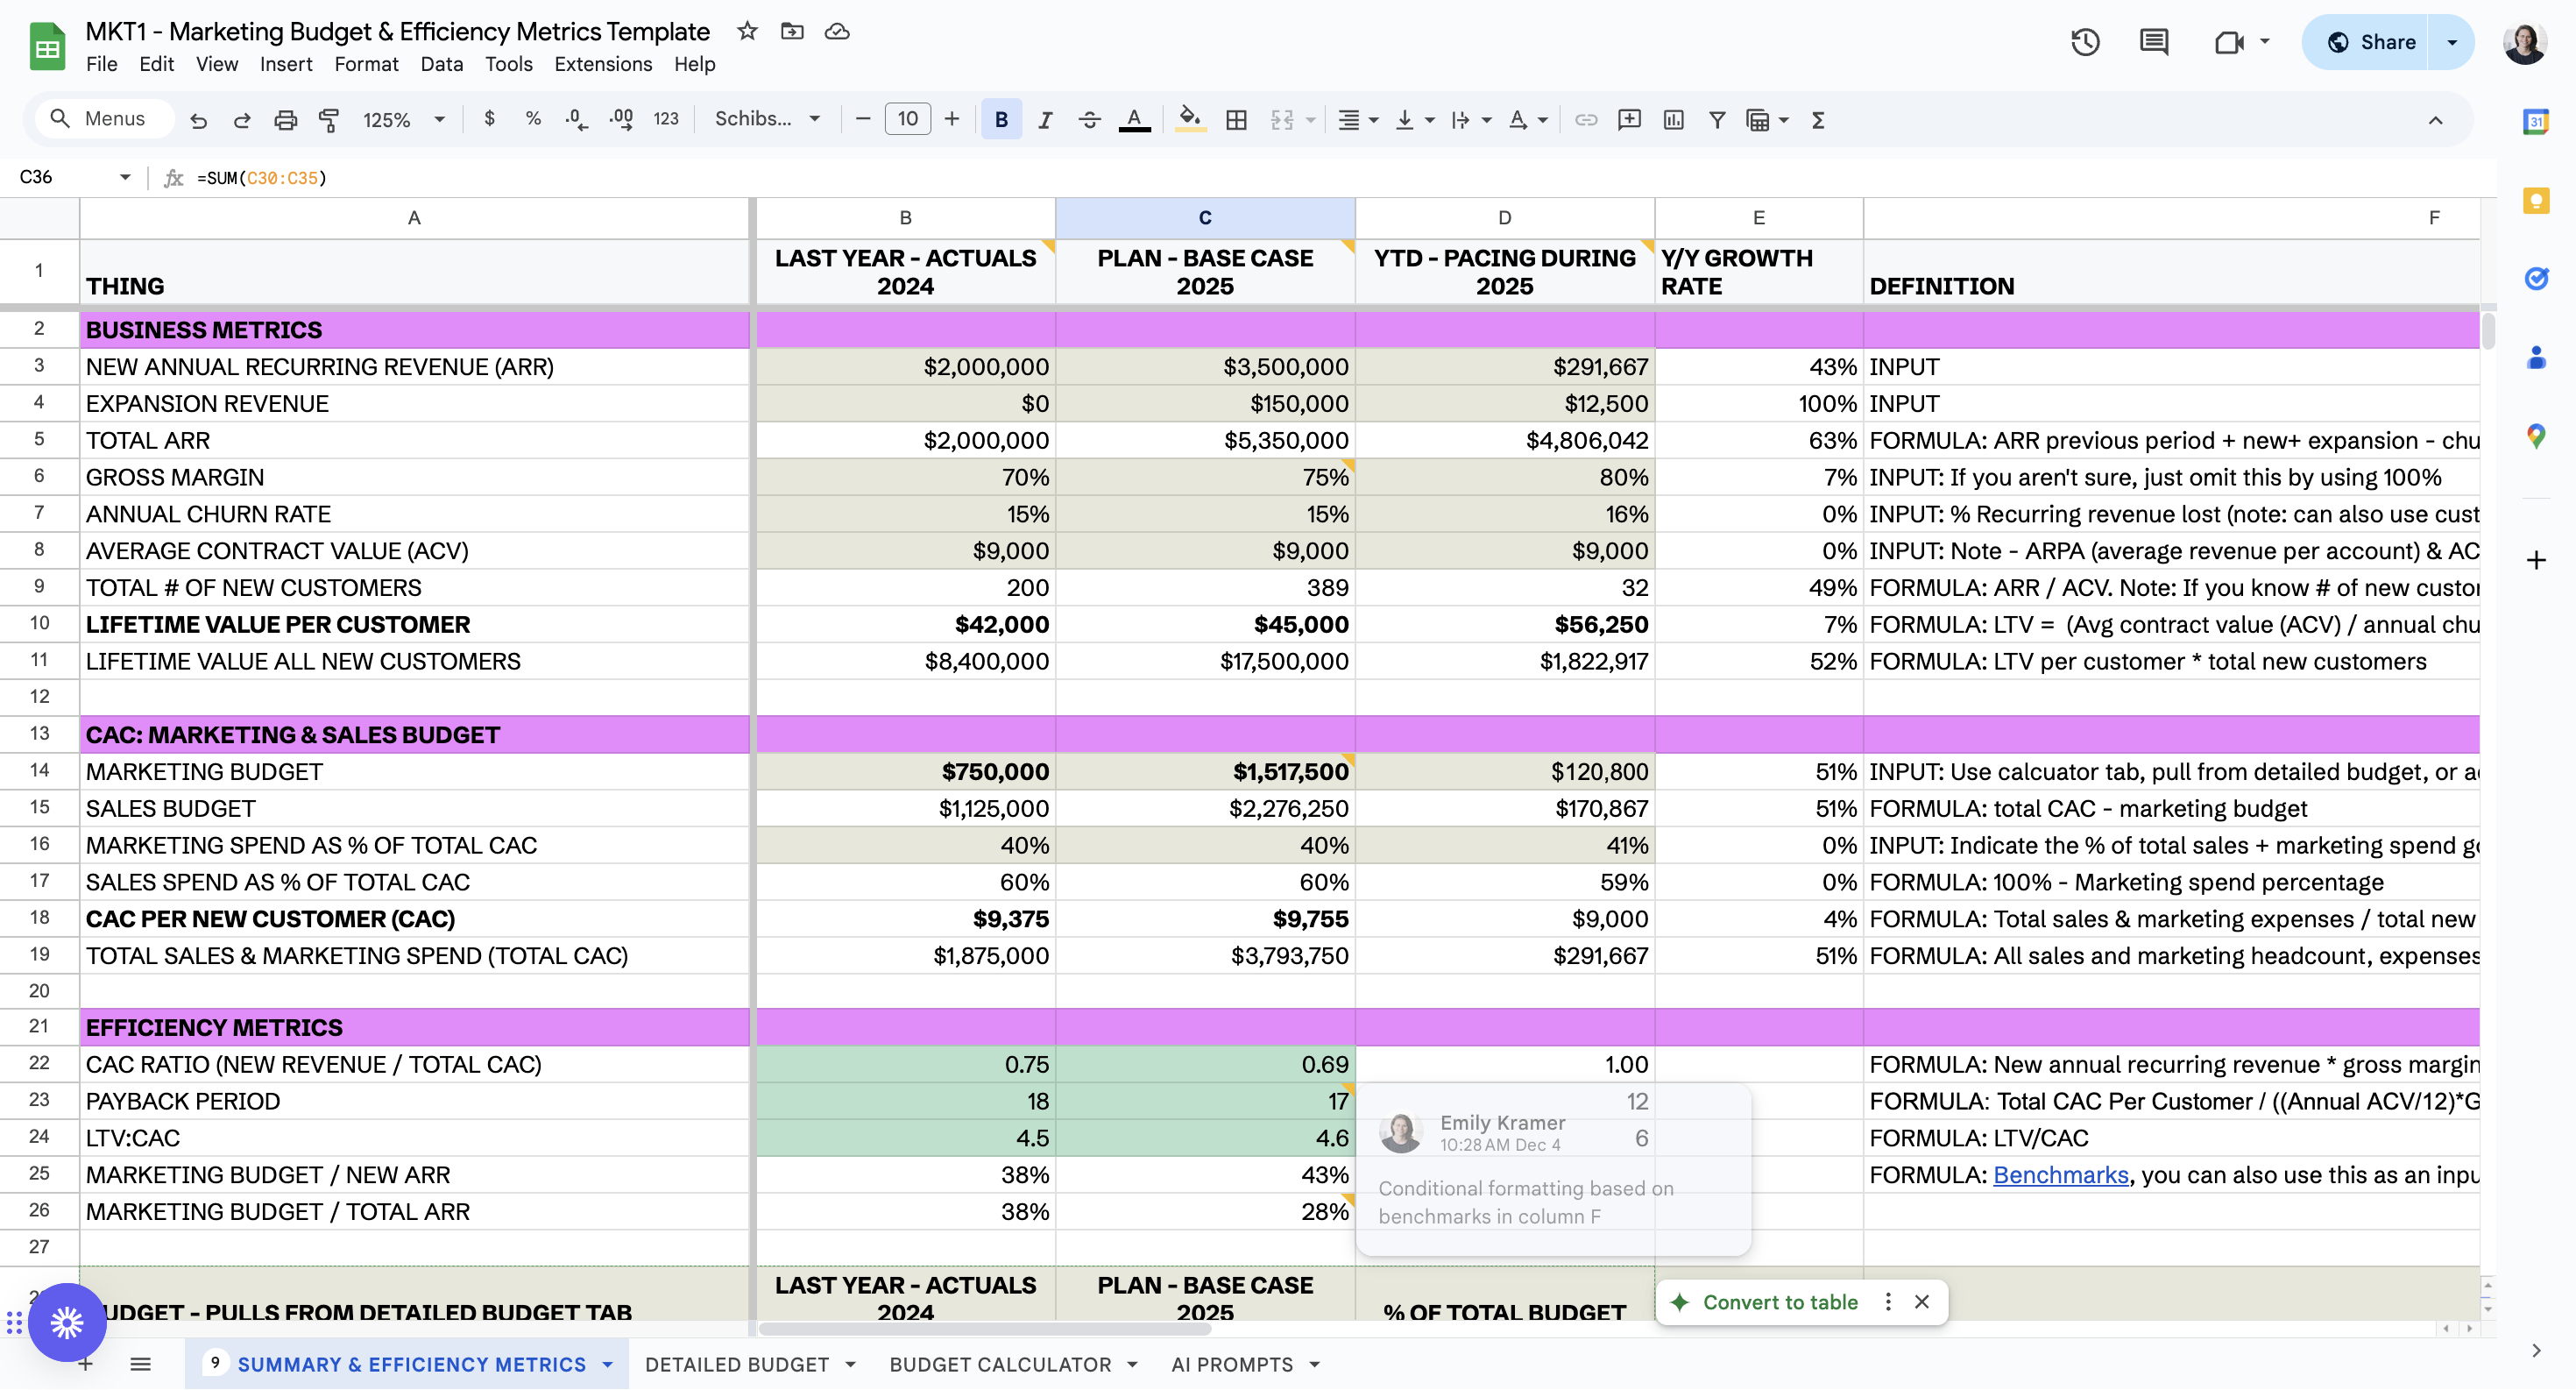The image size is (2576, 1390).
Task: Select column C header
Action: coord(1205,217)
